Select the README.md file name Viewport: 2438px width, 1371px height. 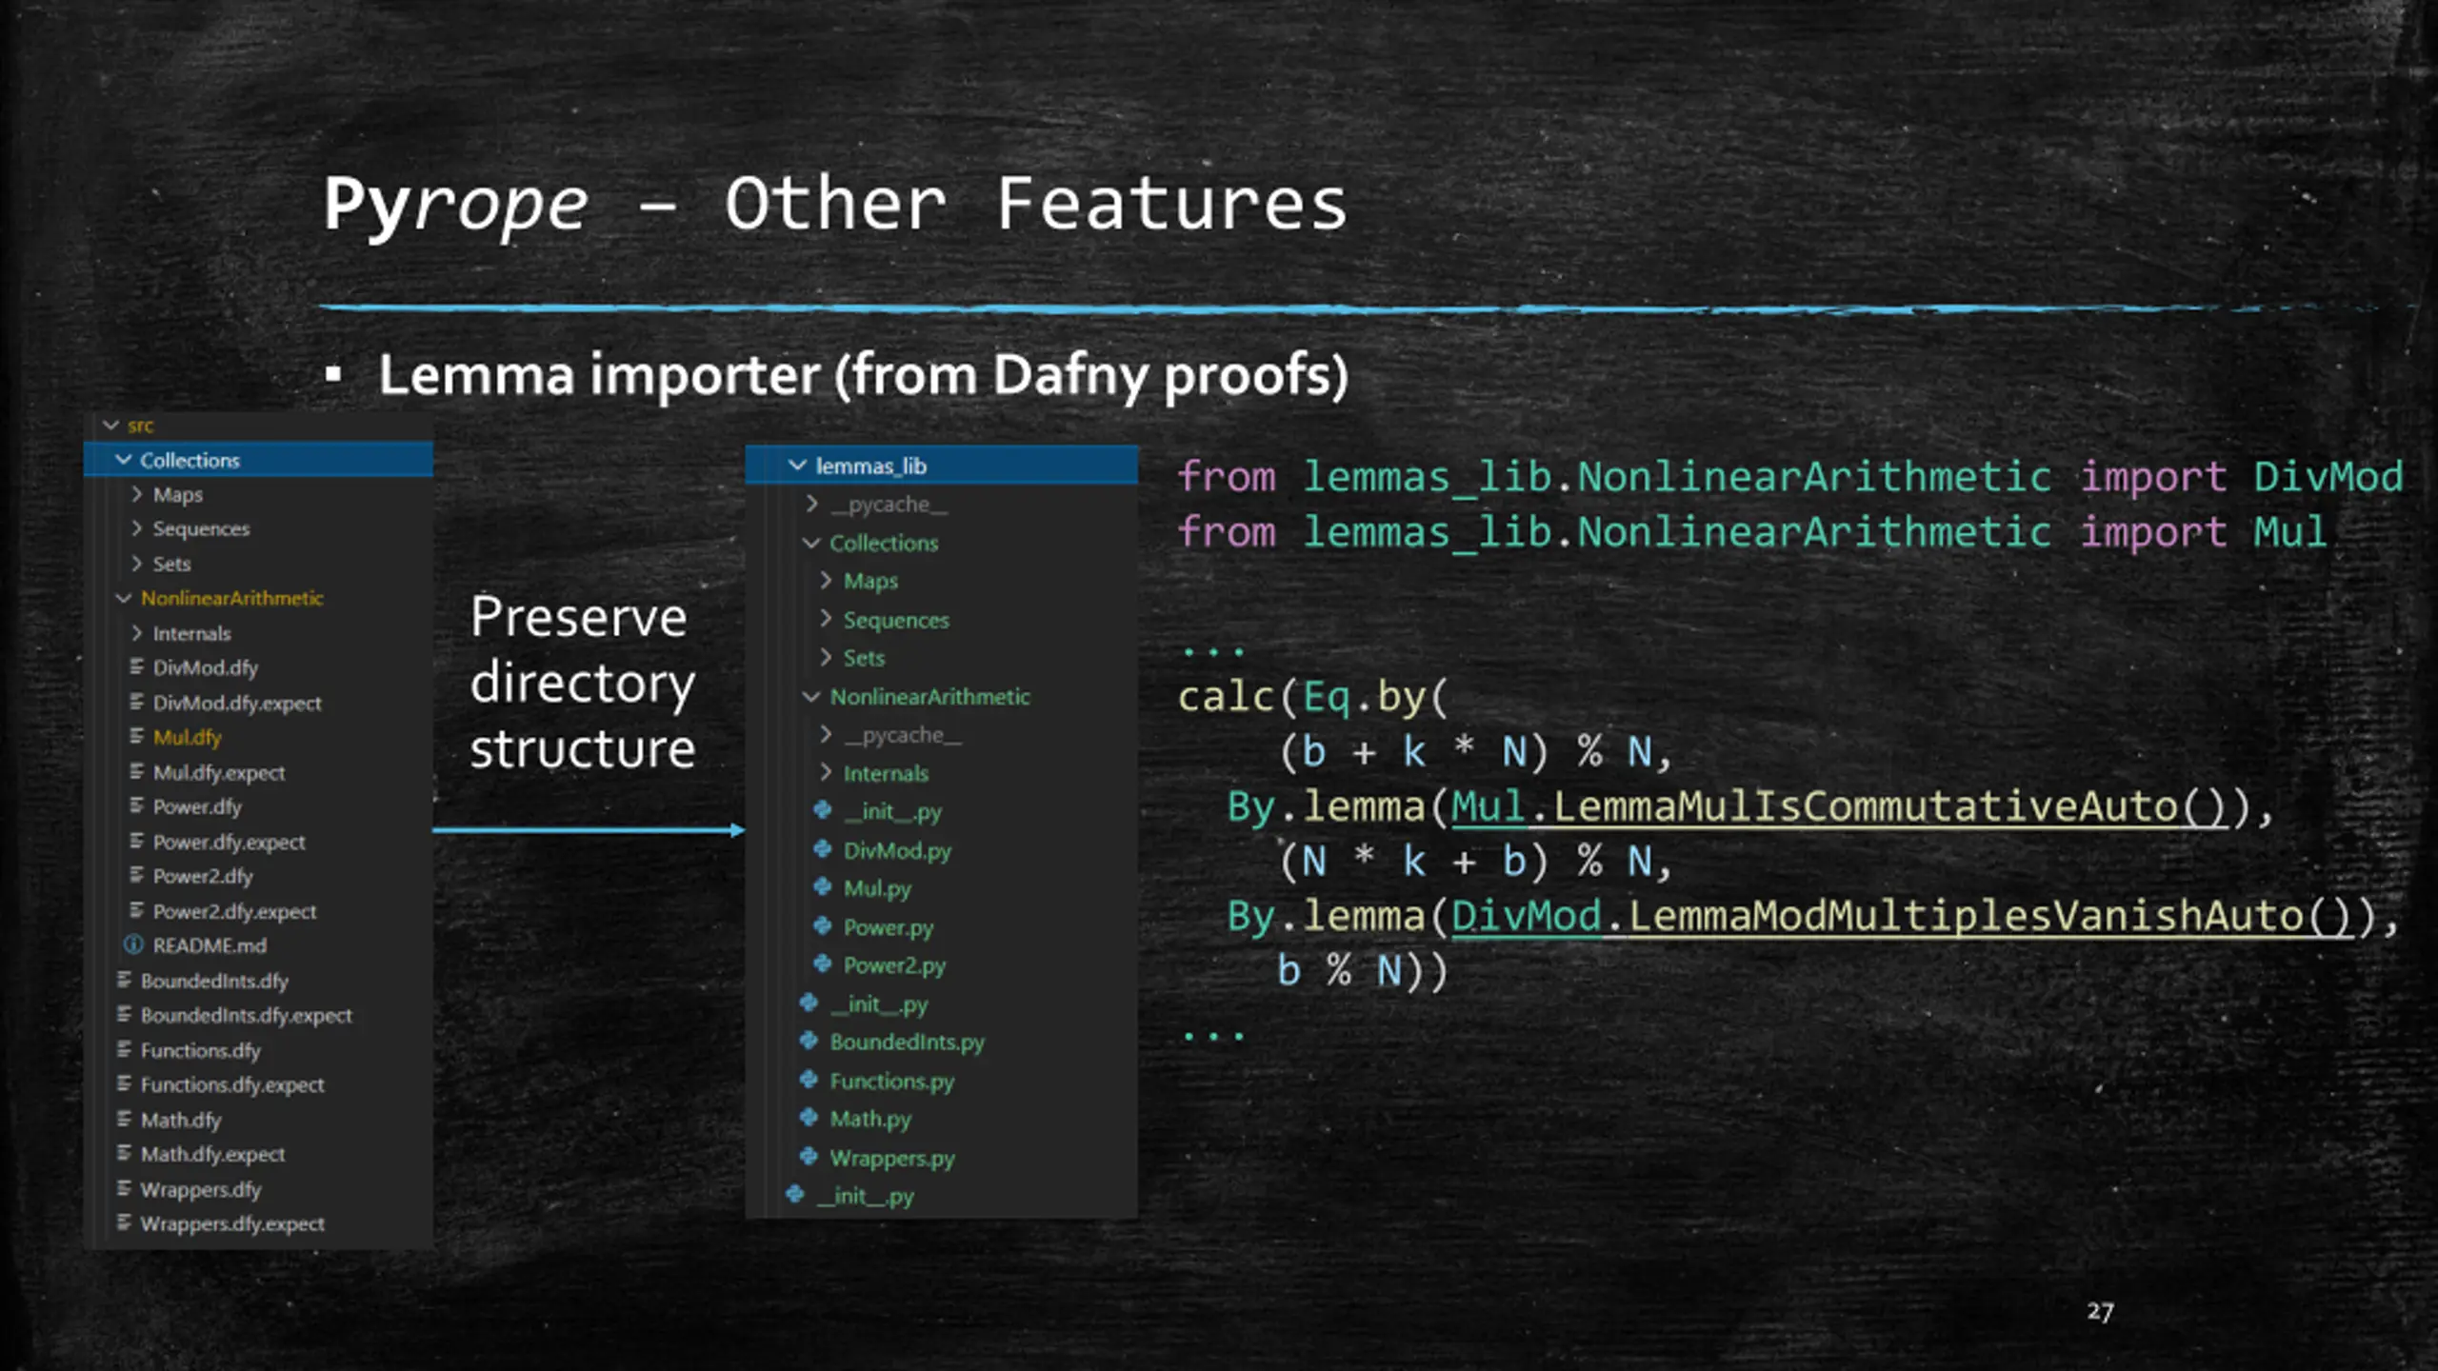(210, 945)
